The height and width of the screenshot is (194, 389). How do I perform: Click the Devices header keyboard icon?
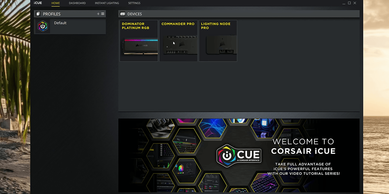(x=123, y=14)
